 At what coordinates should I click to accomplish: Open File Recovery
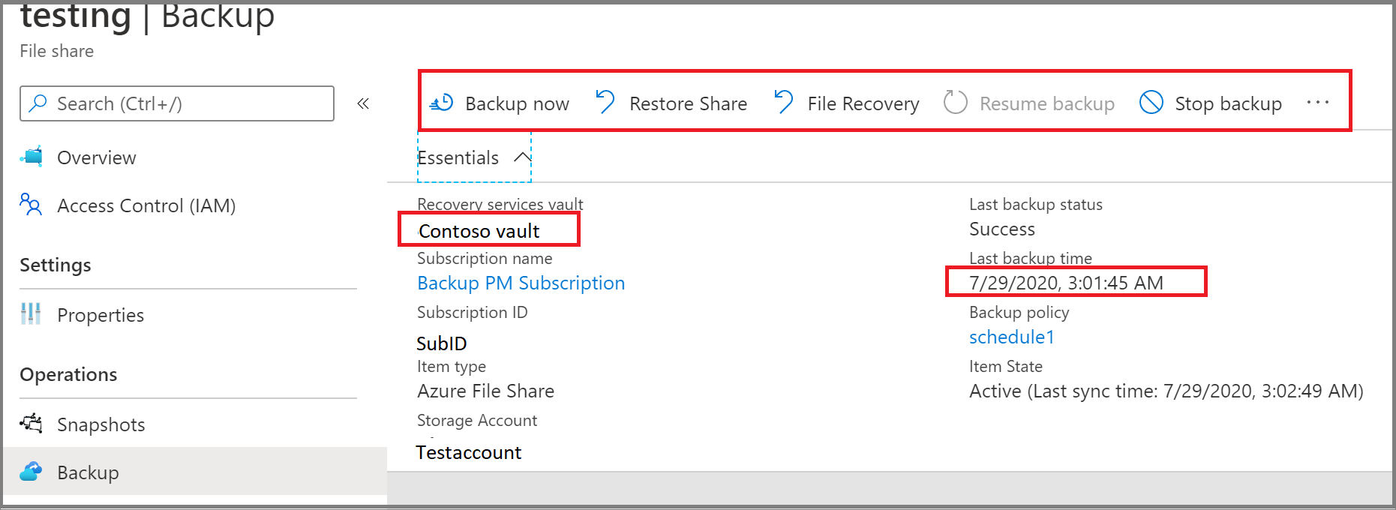pos(783,103)
